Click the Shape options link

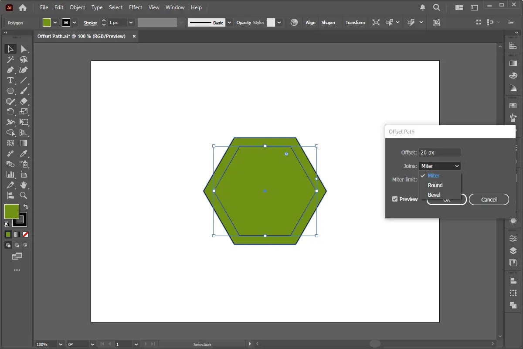[x=328, y=23]
